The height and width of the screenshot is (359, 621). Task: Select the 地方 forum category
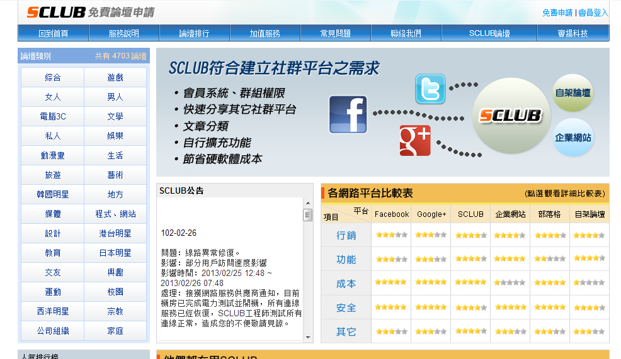[115, 194]
